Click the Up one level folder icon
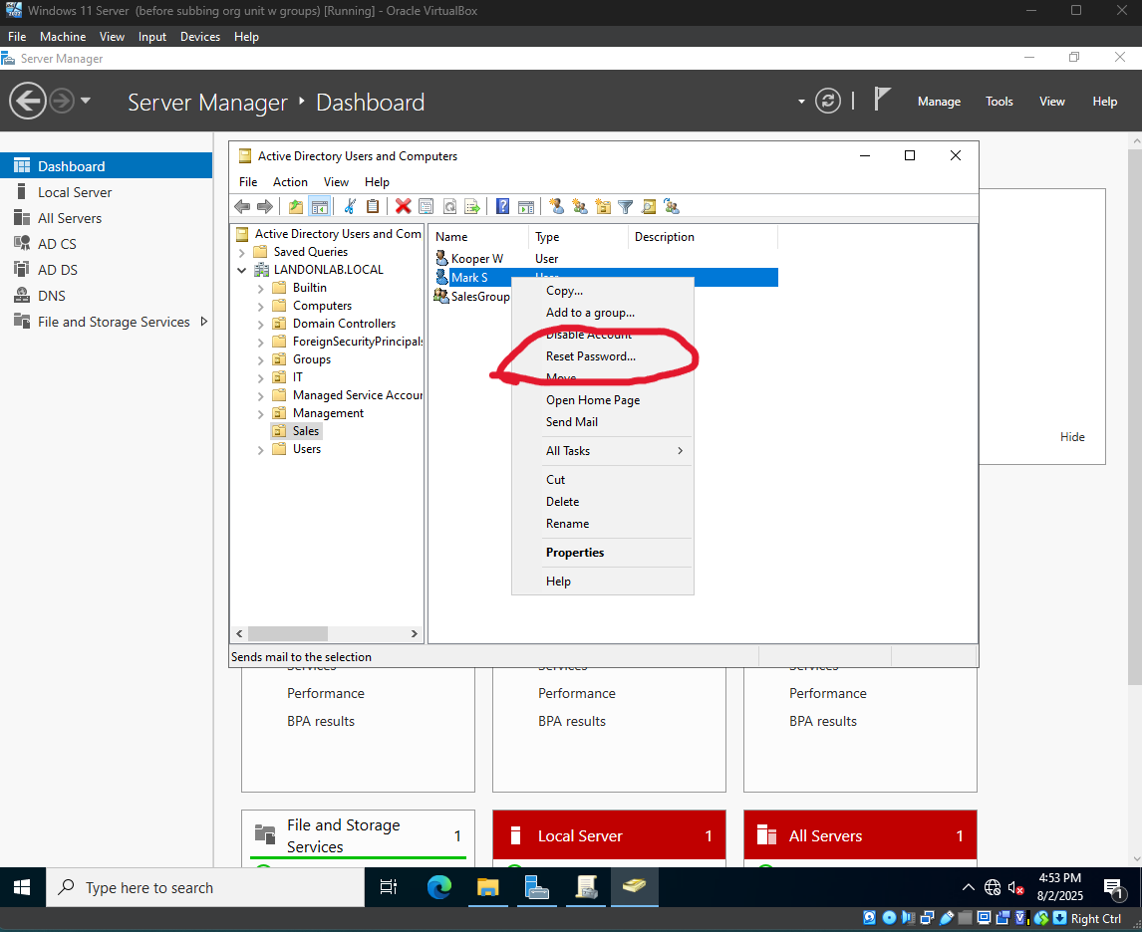Screen dimensions: 1142x932 coord(296,207)
